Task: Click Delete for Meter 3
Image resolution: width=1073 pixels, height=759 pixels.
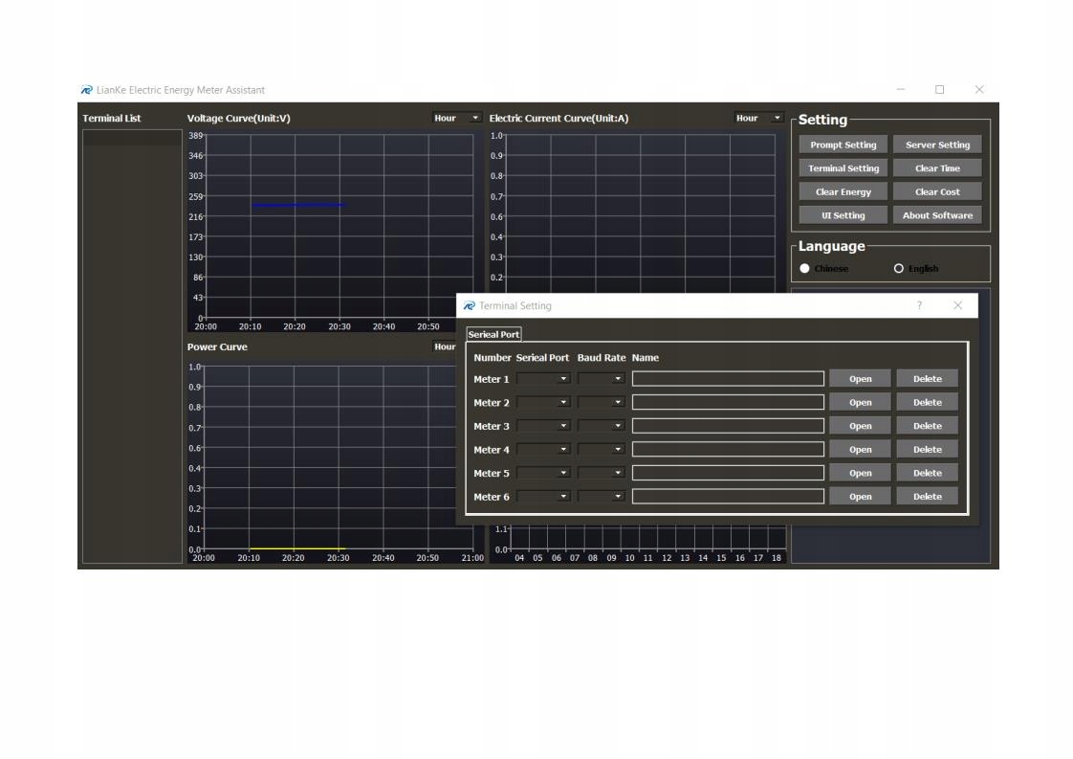Action: (928, 425)
